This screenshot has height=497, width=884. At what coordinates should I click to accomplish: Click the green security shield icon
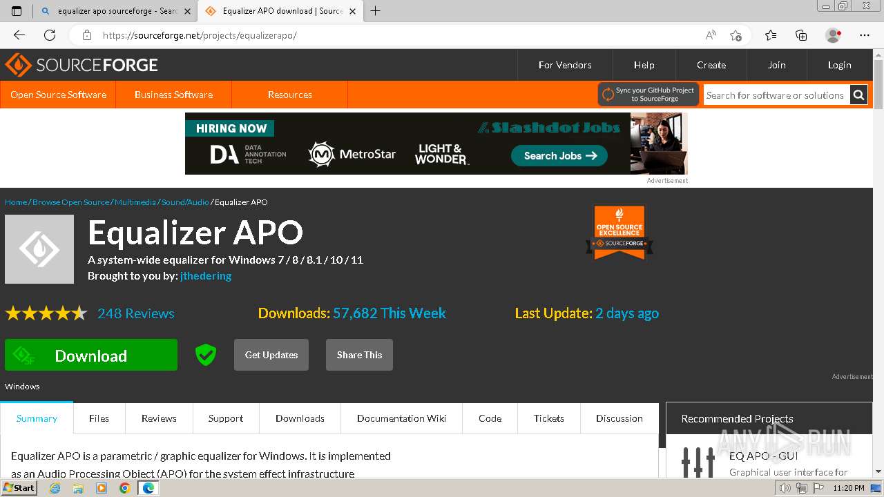tap(206, 355)
